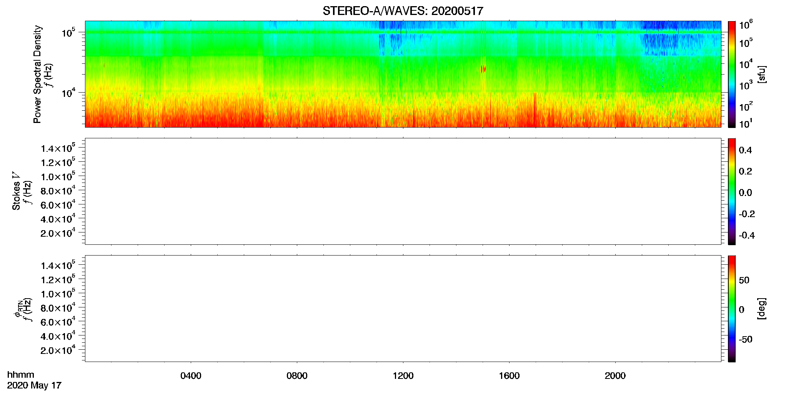
Task: Click the 0400 time axis label
Action: (191, 376)
